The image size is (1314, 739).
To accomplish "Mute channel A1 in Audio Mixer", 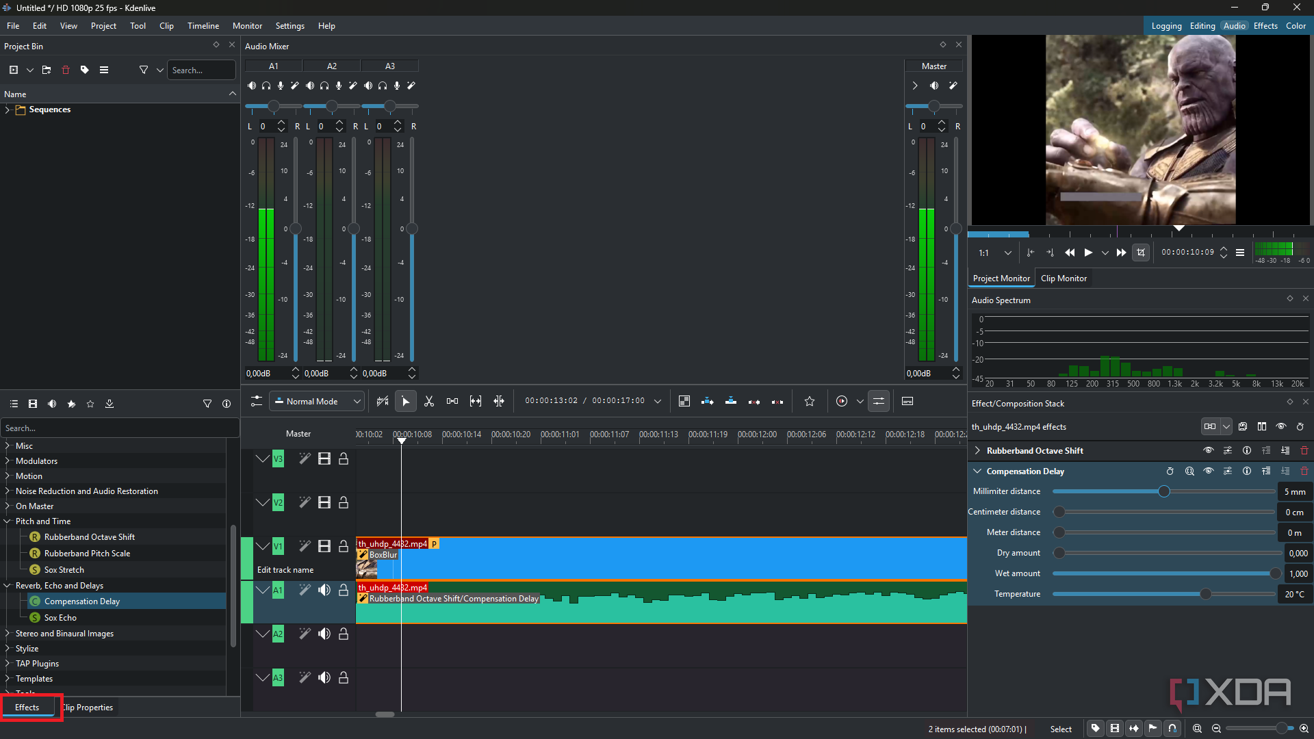I will [x=252, y=86].
